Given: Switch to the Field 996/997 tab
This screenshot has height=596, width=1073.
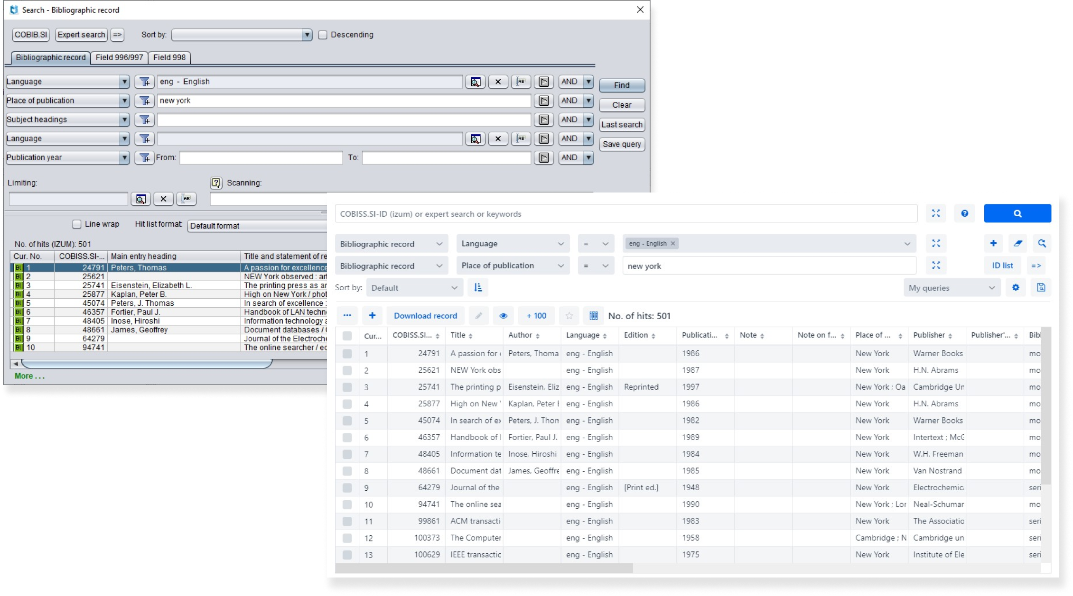Looking at the screenshot, I should 119,57.
